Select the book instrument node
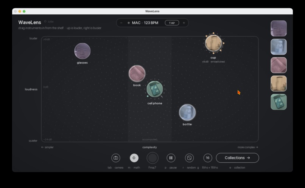 137,74
